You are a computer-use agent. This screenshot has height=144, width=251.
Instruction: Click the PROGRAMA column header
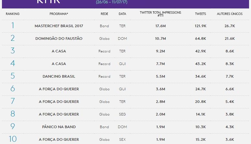59,14
